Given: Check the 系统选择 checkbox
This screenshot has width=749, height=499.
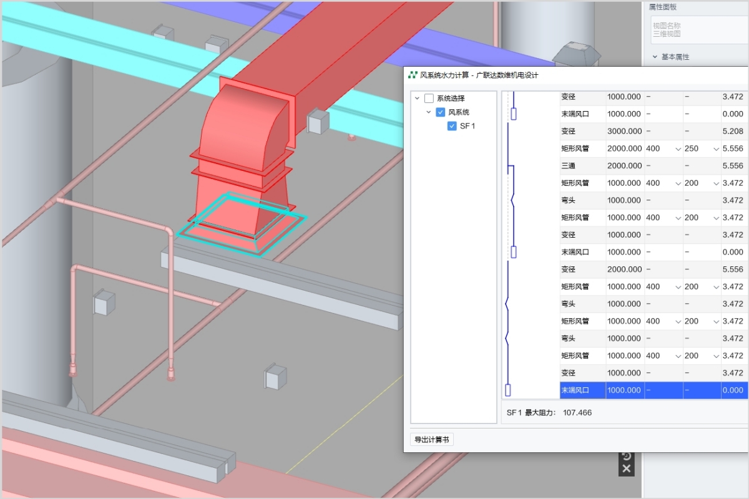Looking at the screenshot, I should [x=429, y=99].
